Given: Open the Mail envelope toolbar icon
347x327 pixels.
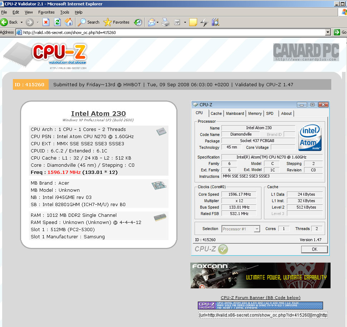Looking at the screenshot, I should point(152,22).
